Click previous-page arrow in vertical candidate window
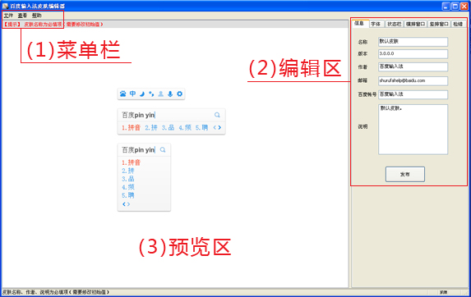This screenshot has height=297, width=471. [x=124, y=204]
